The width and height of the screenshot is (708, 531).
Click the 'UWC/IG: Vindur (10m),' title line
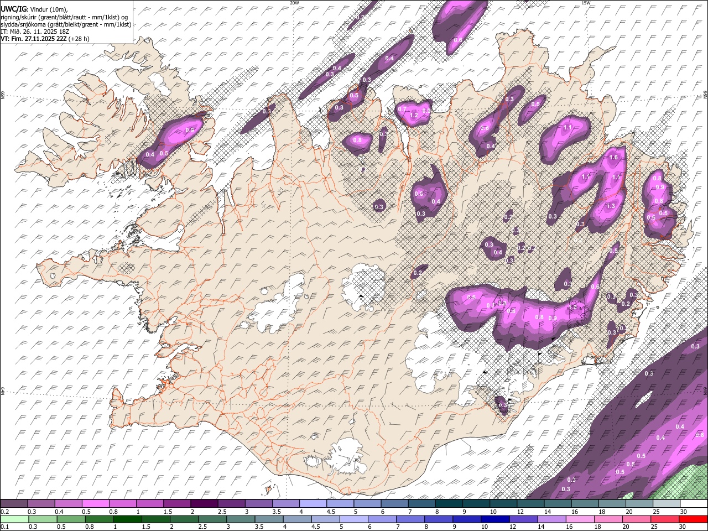pyautogui.click(x=34, y=9)
